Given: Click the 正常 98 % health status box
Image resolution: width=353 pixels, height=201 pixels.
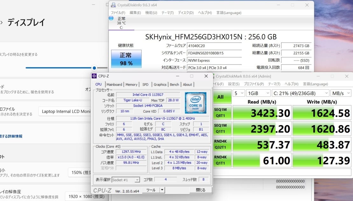Looking at the screenshot, I should tap(126, 59).
